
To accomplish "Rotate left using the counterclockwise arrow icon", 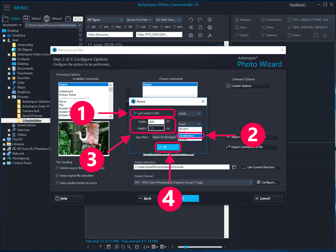I will [191, 20].
